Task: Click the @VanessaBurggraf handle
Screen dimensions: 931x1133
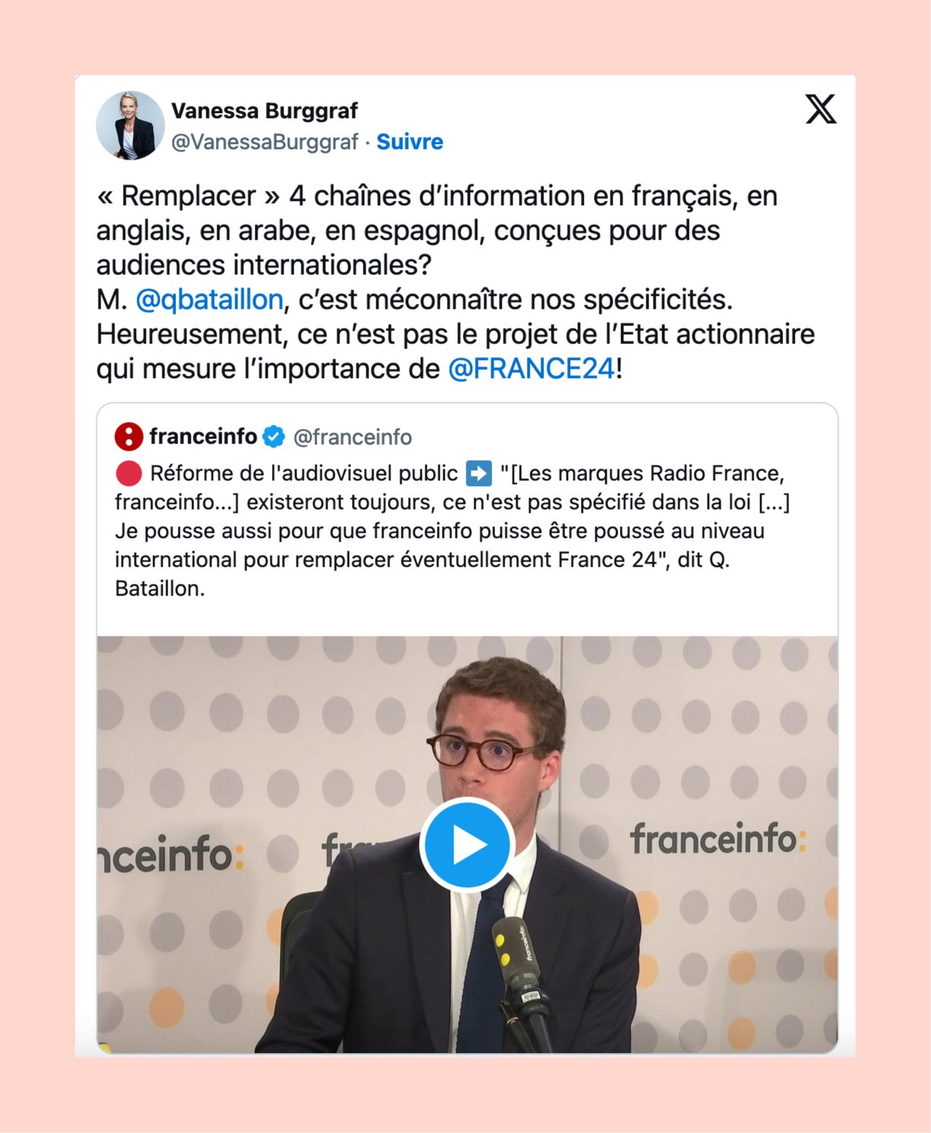Action: click(265, 142)
